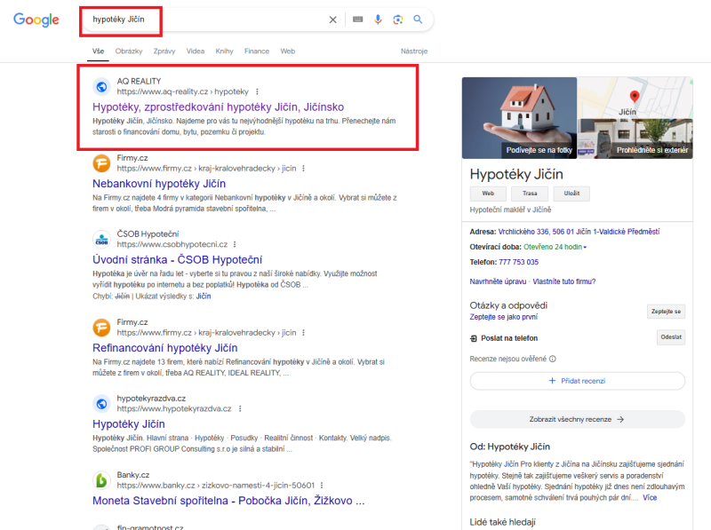Open the on-screen keyboard input tool
The width and height of the screenshot is (711, 530).
(358, 20)
